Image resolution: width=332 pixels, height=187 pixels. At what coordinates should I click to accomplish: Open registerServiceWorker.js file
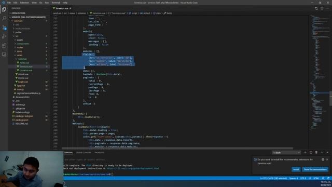tap(29, 94)
